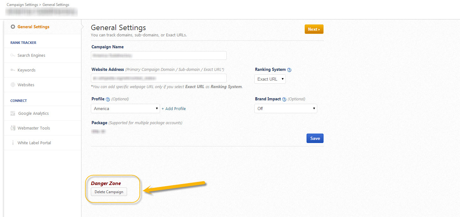Click the Brand Impact help icon
Image resolution: width=460 pixels, height=217 pixels.
coord(284,99)
